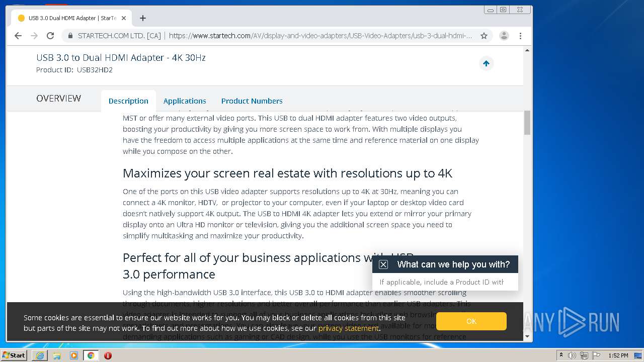Accept cookies with the OK button
The image size is (644, 362).
(471, 321)
